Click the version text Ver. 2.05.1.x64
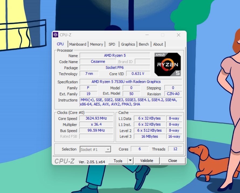The width and height of the screenshot is (240, 193). pos(92,162)
